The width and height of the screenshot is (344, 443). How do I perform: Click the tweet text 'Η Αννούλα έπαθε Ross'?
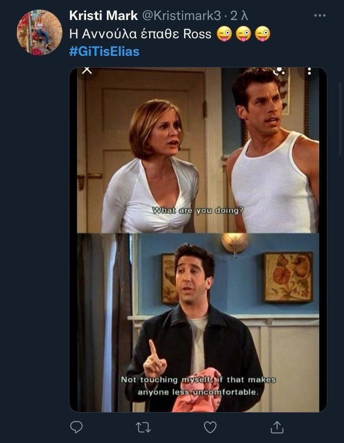[x=140, y=34]
